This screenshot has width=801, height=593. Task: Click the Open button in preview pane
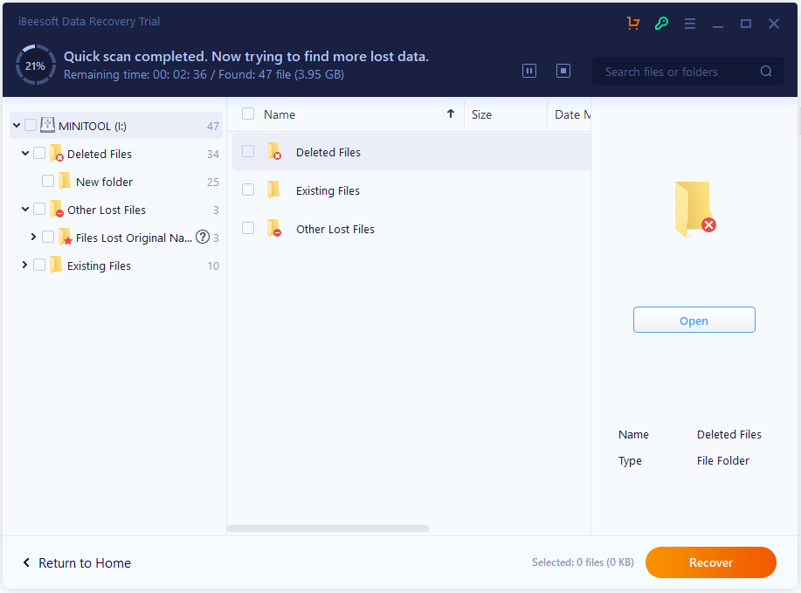pos(694,321)
